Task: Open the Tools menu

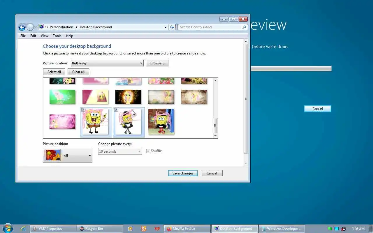Action: pos(57,36)
